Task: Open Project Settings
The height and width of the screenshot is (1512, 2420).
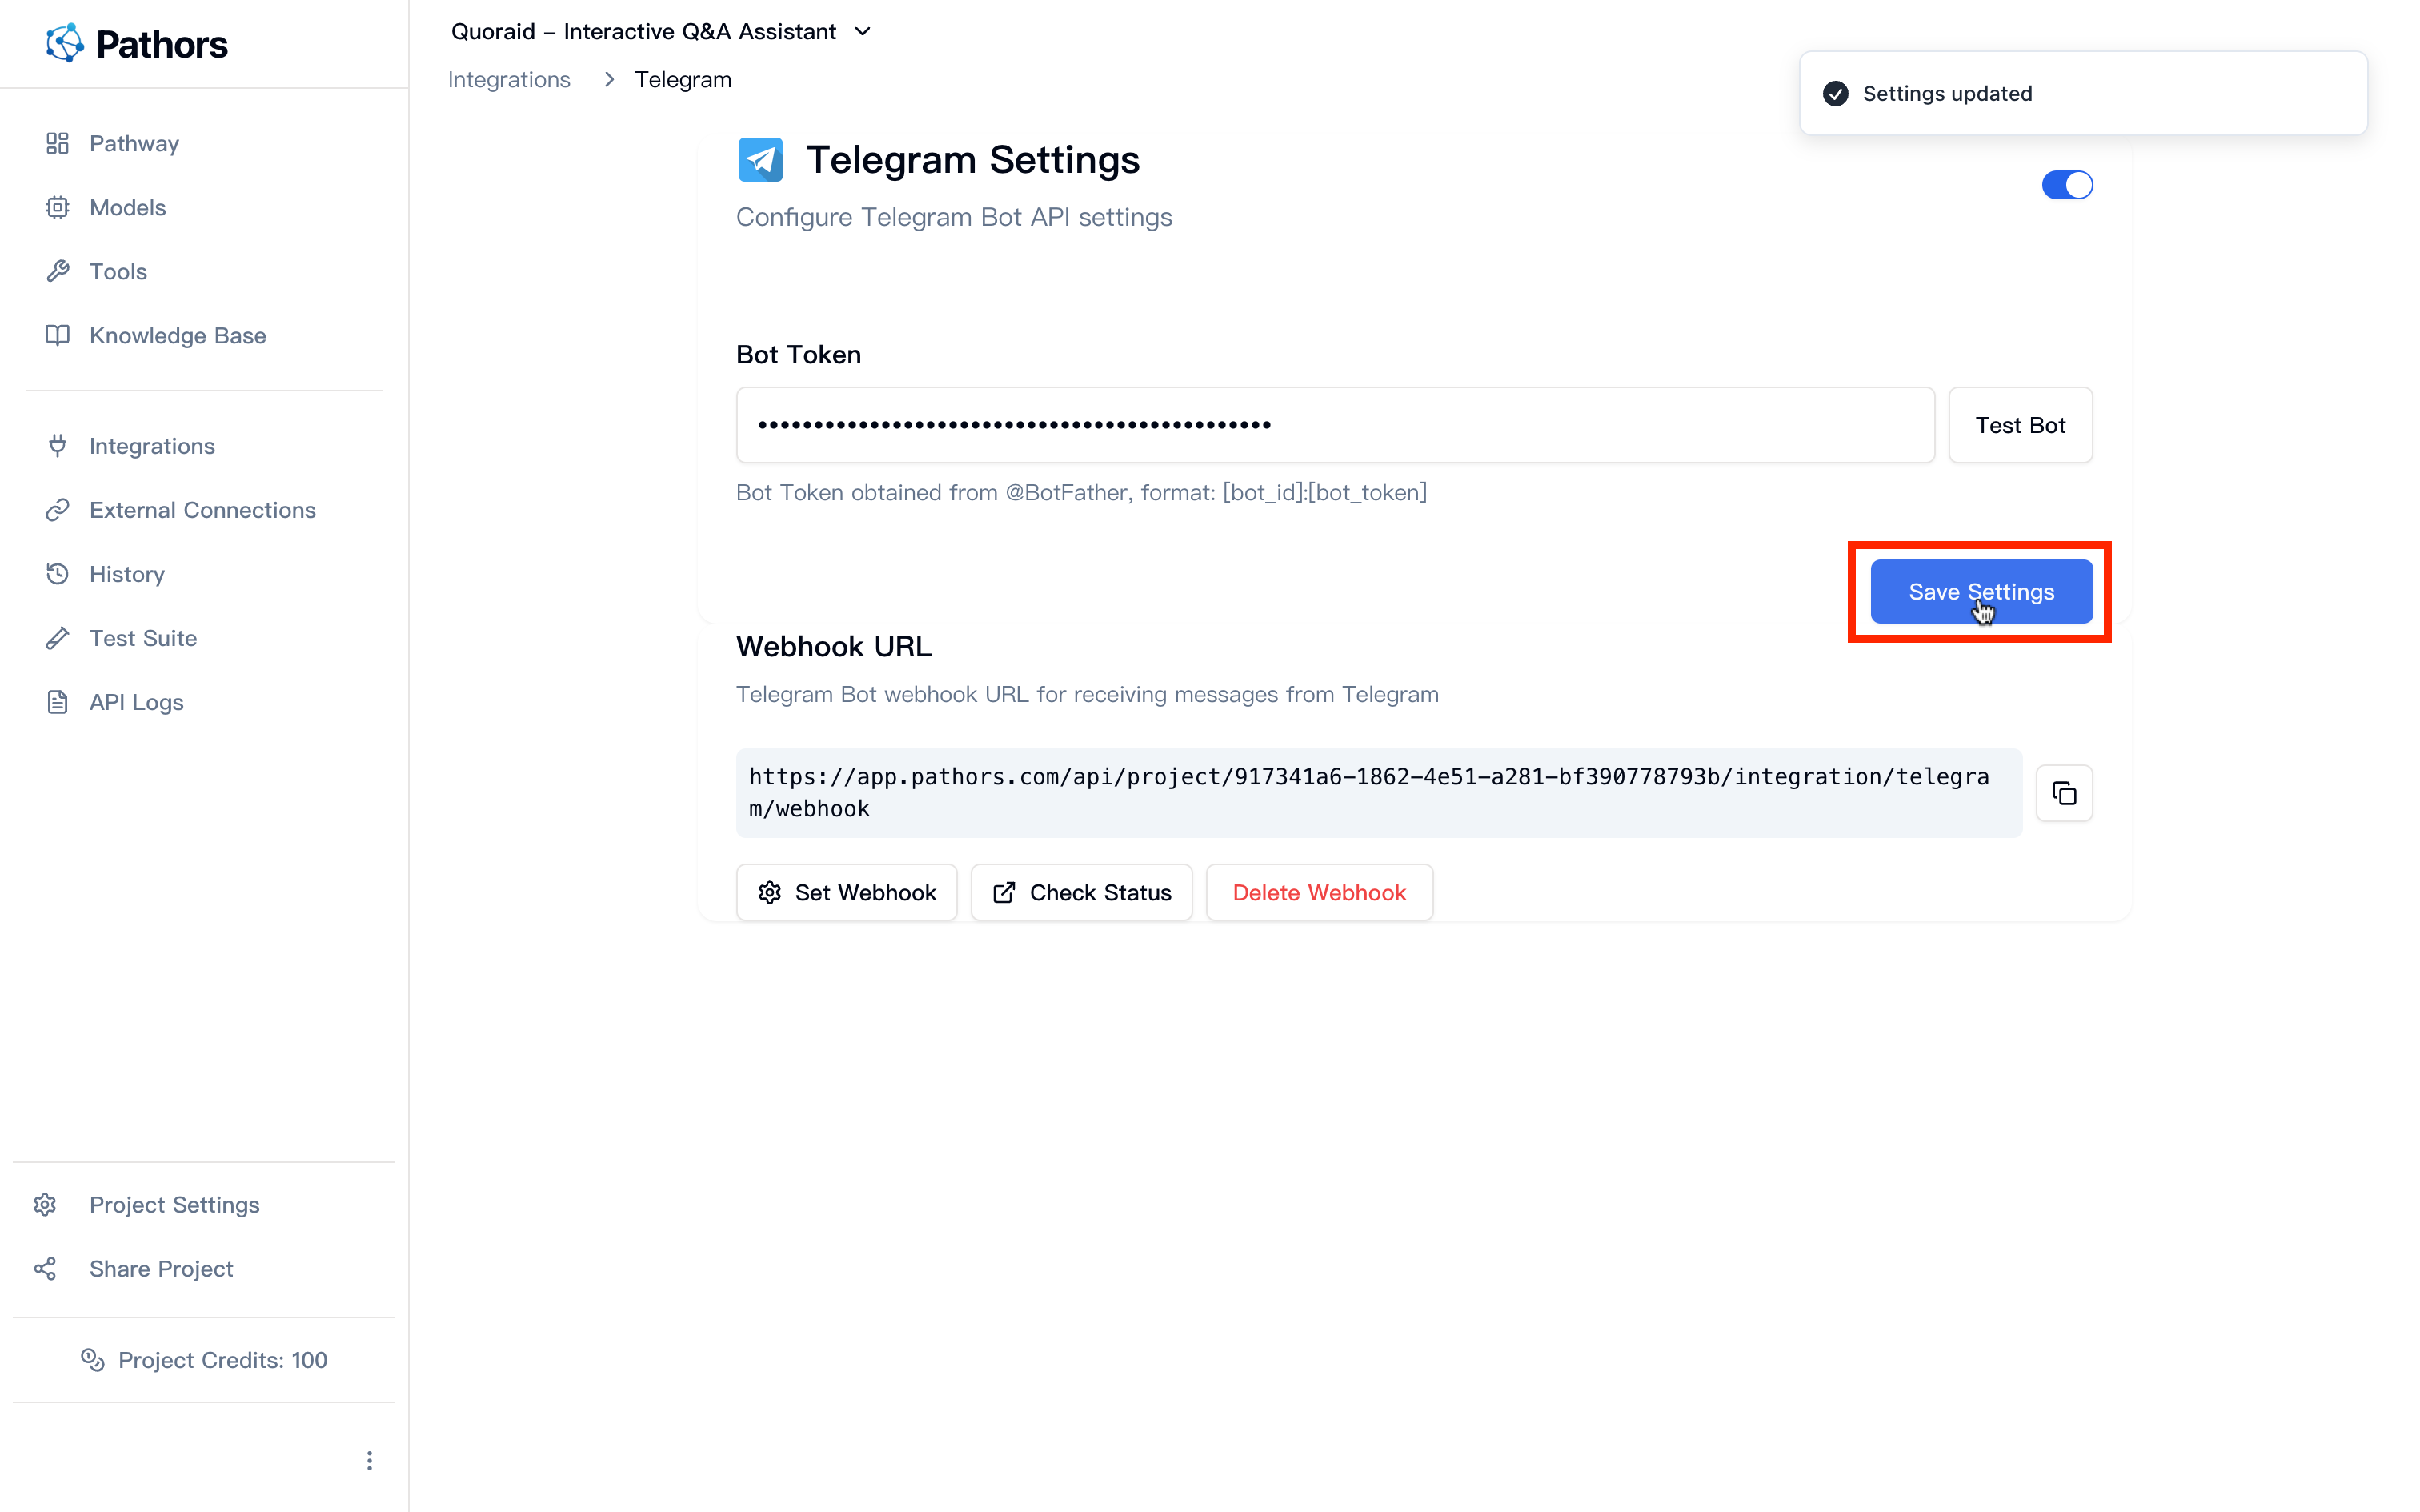Action: click(x=174, y=1204)
